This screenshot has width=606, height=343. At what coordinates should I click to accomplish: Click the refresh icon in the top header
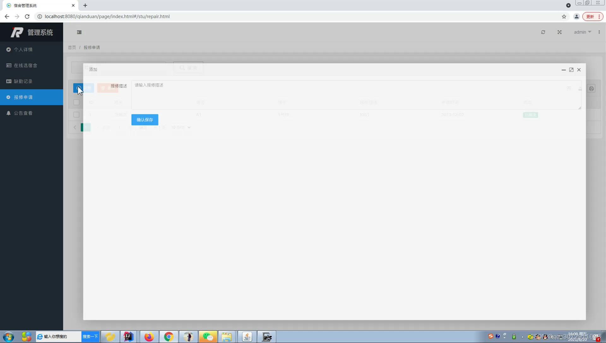tap(543, 32)
